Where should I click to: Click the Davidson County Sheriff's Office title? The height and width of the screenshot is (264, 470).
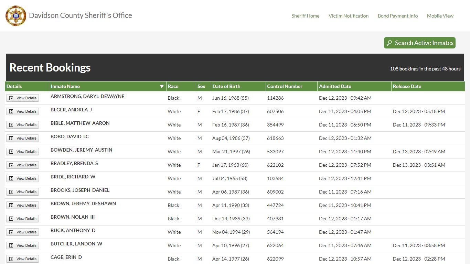click(81, 15)
